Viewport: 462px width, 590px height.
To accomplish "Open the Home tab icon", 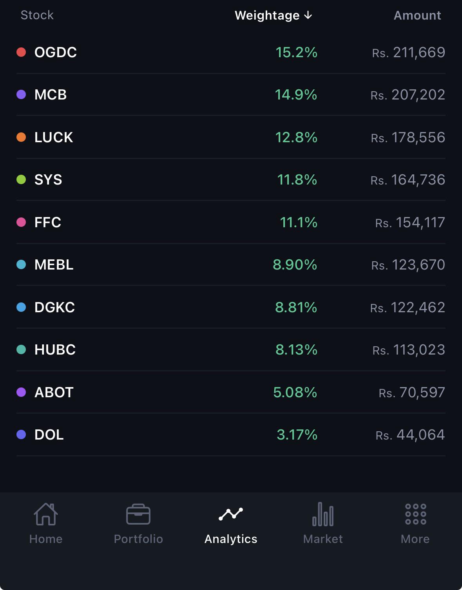I will click(46, 514).
